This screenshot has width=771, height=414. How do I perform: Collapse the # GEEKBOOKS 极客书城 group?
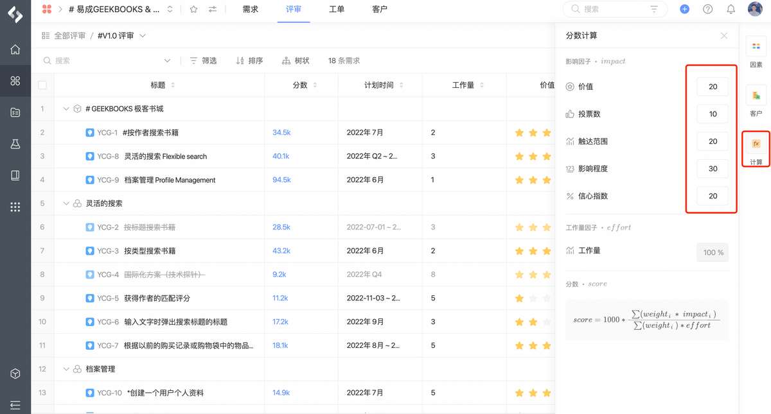click(x=66, y=108)
